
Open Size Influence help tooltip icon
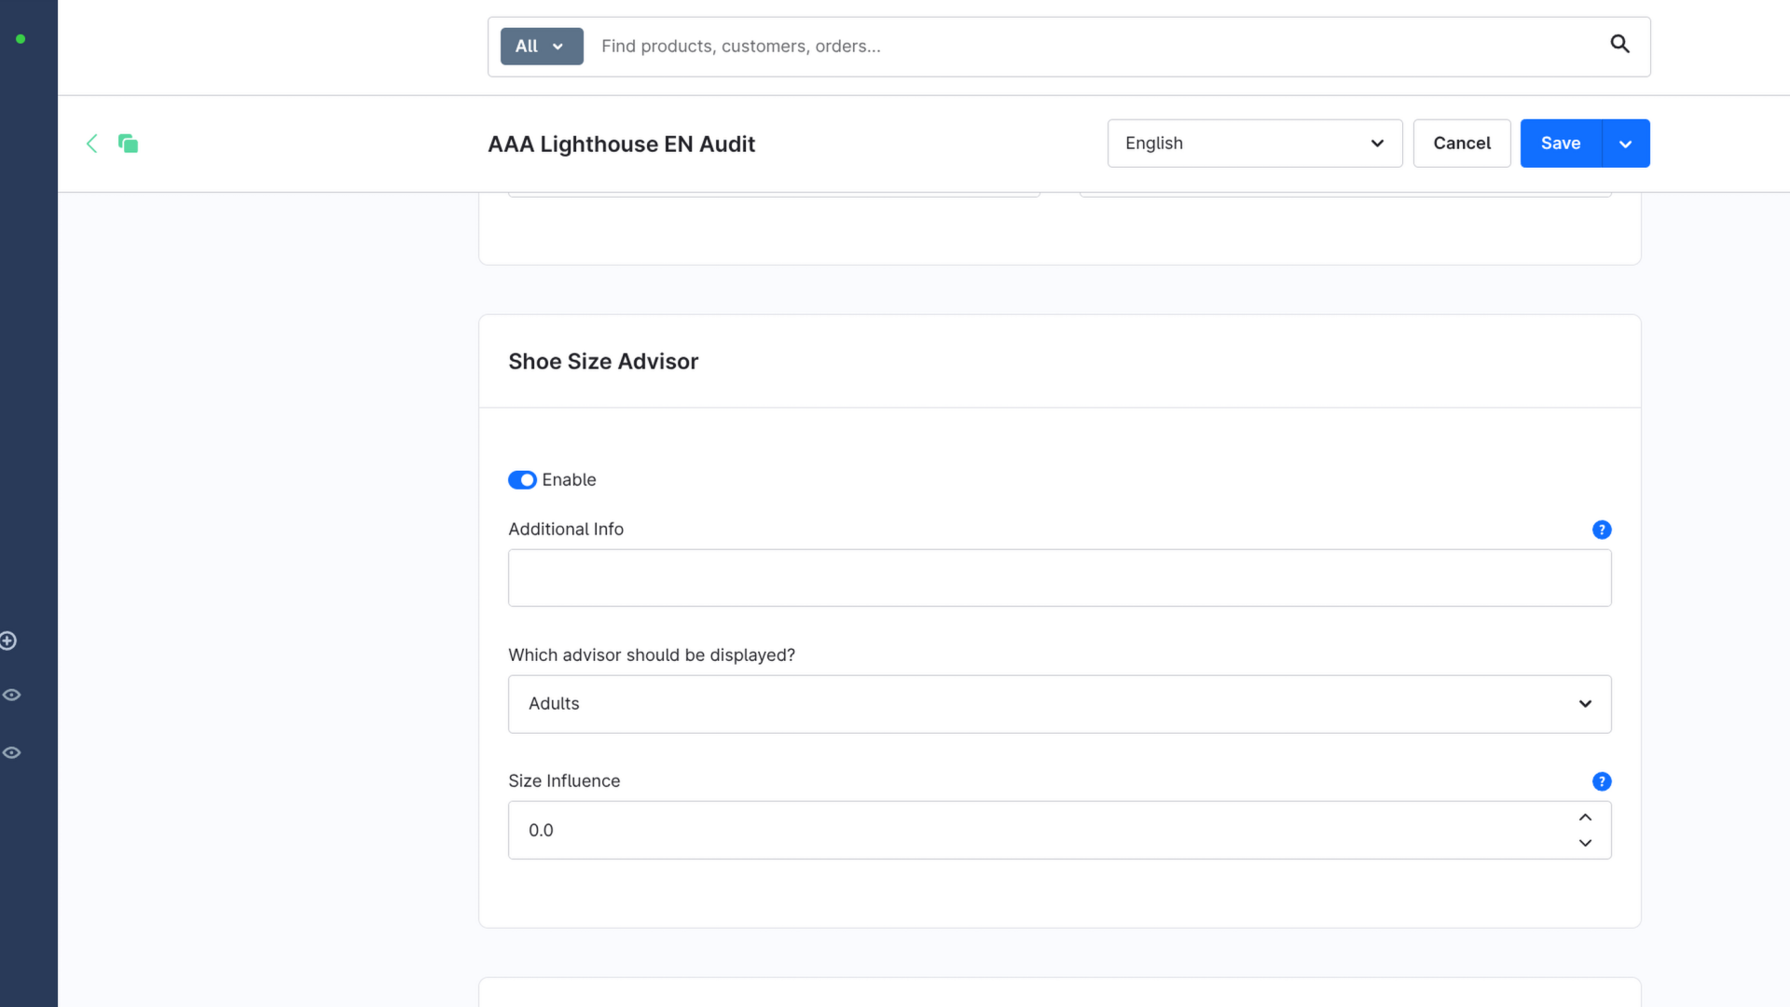1602,781
